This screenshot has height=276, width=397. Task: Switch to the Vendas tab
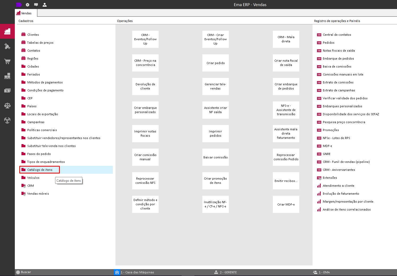[x=26, y=13]
